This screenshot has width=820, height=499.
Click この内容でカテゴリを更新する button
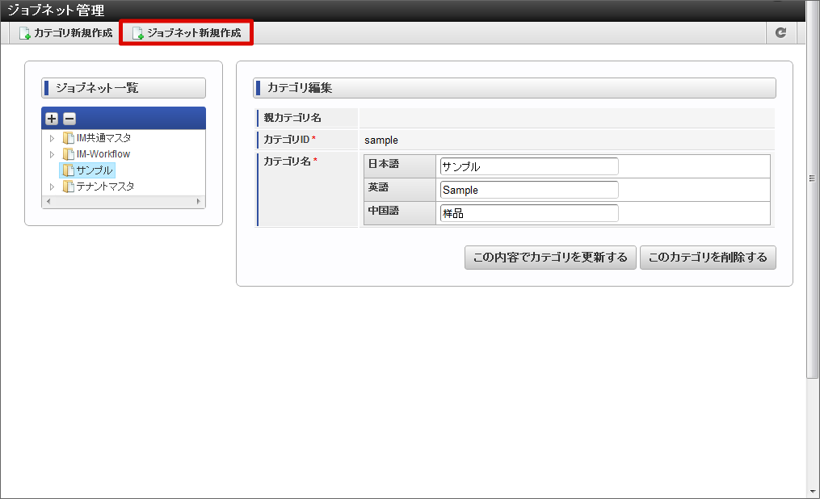coord(550,258)
